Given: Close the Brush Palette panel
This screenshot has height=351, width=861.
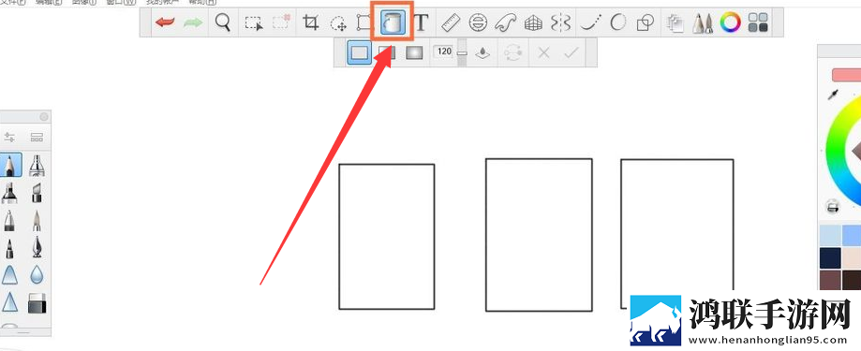Looking at the screenshot, I should pos(44,117).
